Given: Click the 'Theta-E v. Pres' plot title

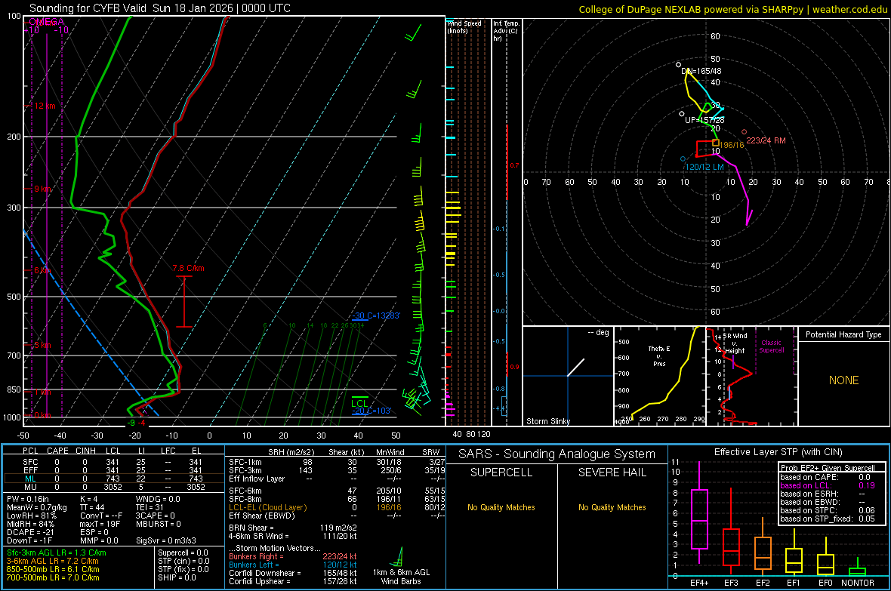Looking at the screenshot, I should (x=659, y=356).
